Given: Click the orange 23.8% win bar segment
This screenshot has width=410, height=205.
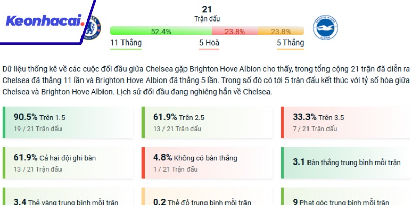Looking at the screenshot, I should point(281,31).
